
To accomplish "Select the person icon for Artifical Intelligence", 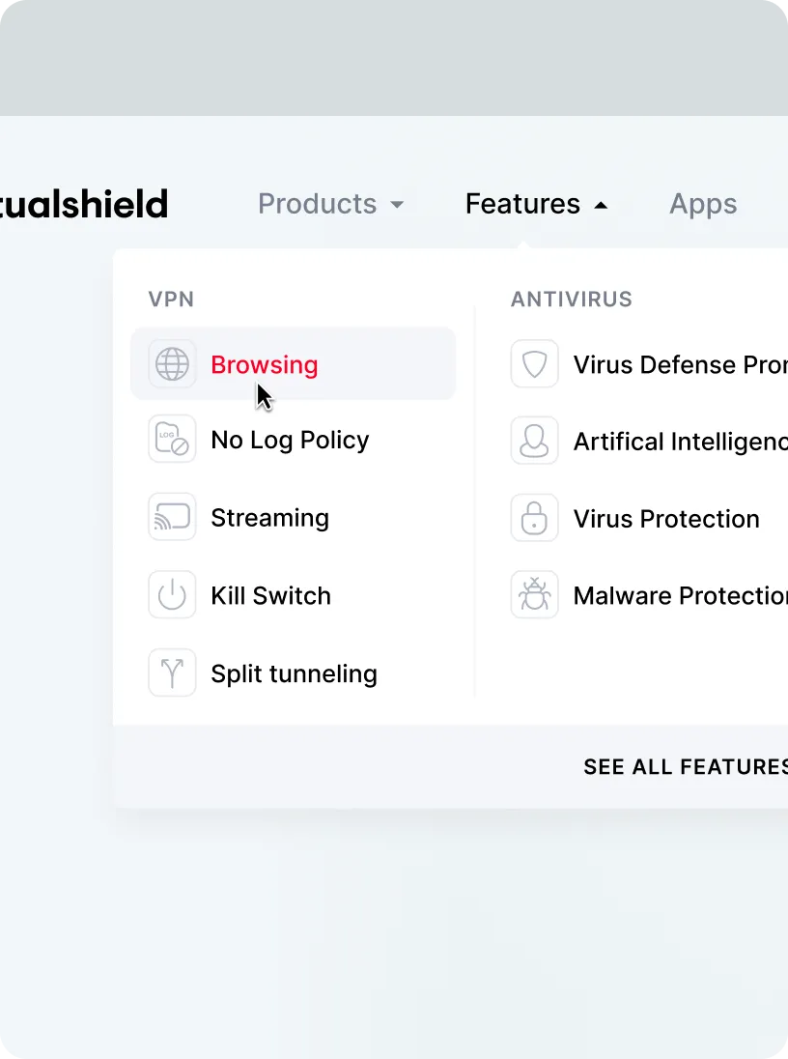I will (x=534, y=441).
